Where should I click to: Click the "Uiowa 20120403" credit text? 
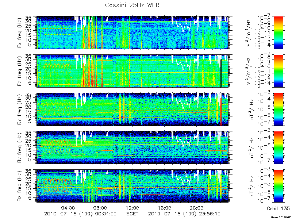pyautogui.click(x=281, y=217)
